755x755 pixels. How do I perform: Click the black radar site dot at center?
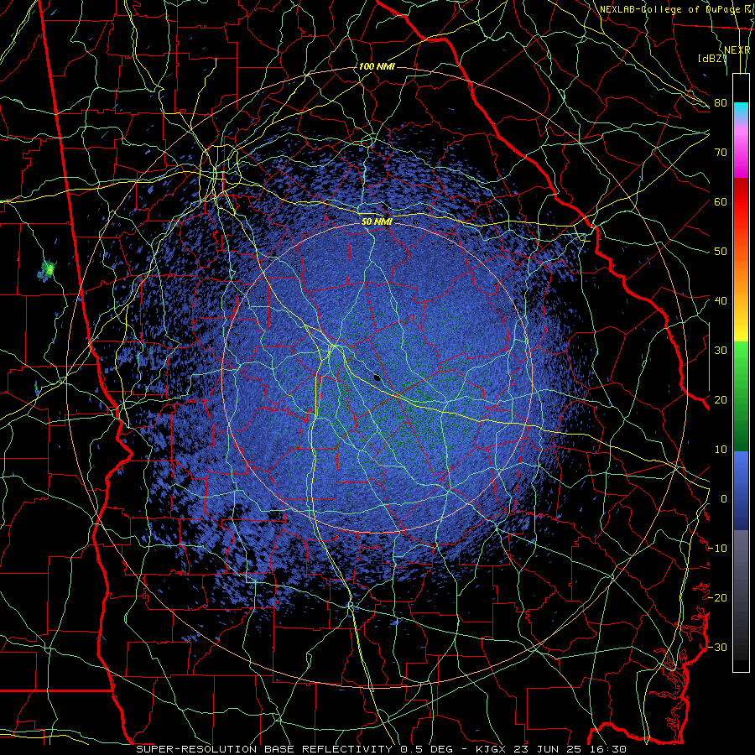point(377,377)
